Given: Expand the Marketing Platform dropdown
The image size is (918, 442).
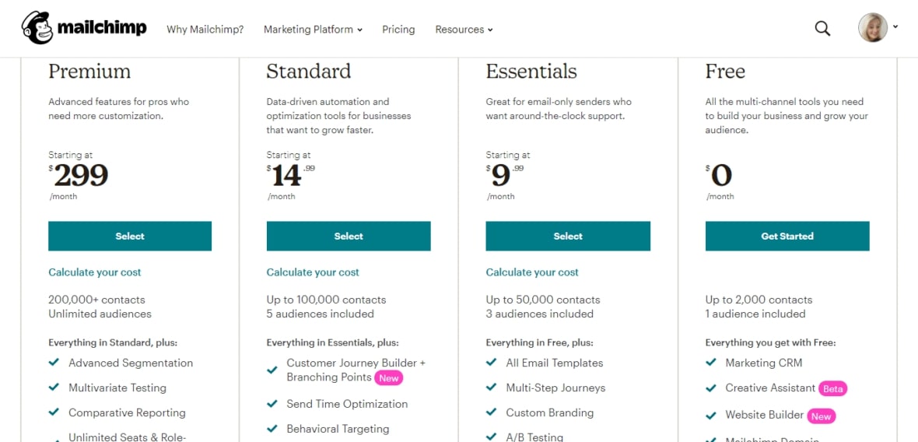Looking at the screenshot, I should (313, 30).
